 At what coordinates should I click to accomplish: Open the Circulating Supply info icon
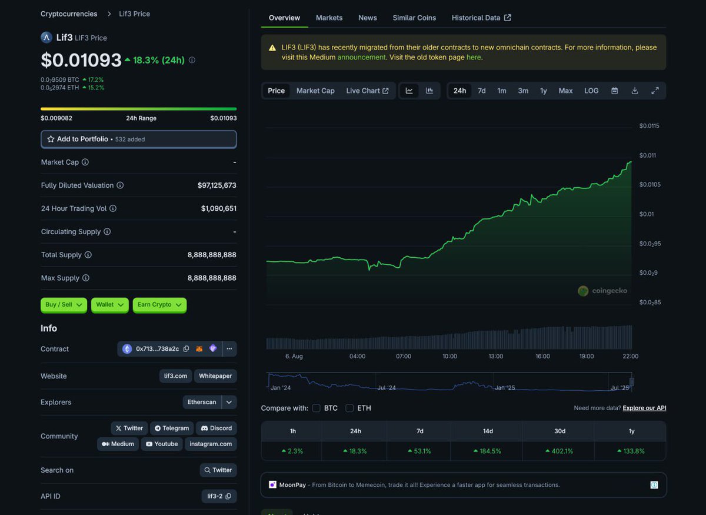coord(107,232)
